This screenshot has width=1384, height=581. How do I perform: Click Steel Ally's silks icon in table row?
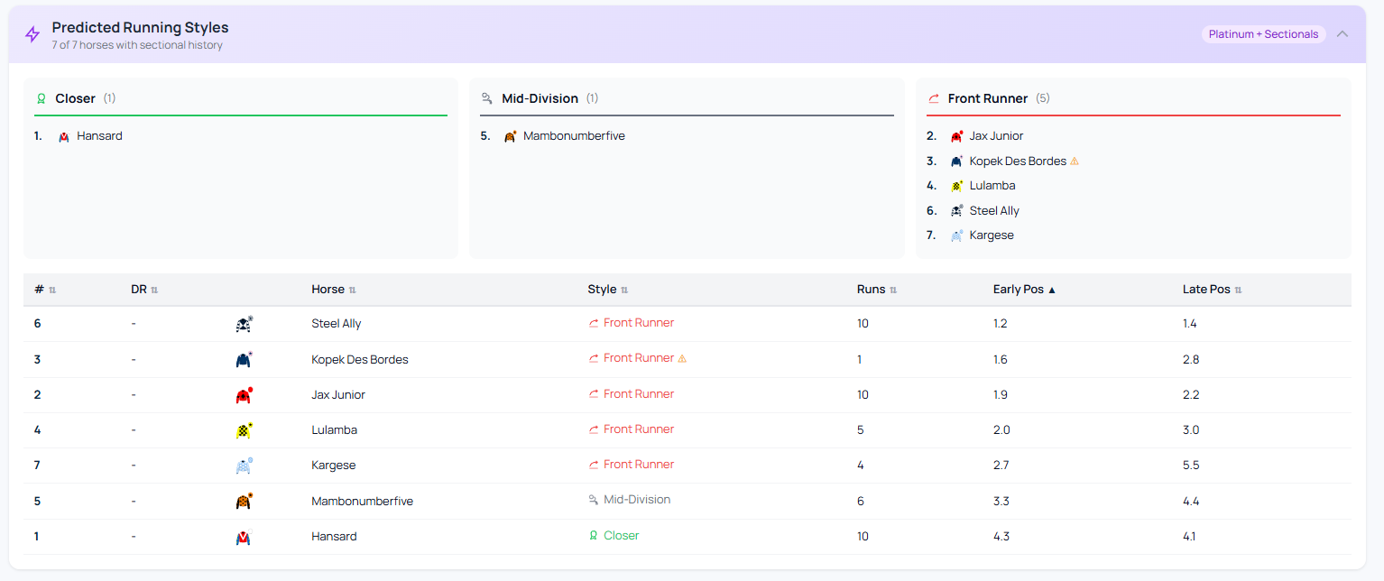pyautogui.click(x=244, y=324)
